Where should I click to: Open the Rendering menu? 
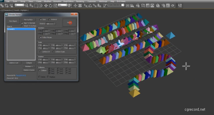point(80,1)
